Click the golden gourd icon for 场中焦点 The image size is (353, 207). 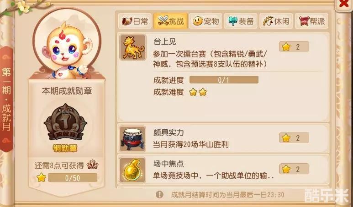[x=133, y=170]
